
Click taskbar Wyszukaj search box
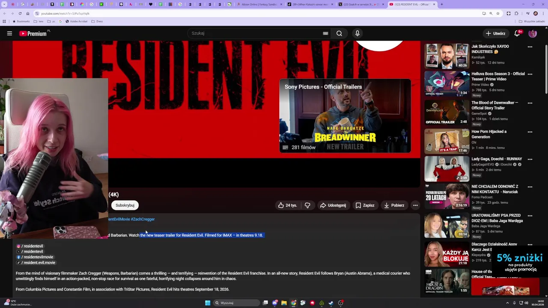click(237, 303)
